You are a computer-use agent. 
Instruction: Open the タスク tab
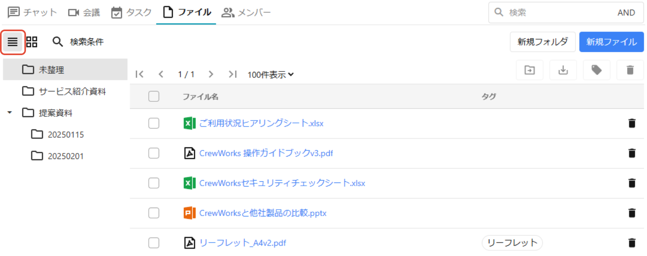pyautogui.click(x=131, y=12)
